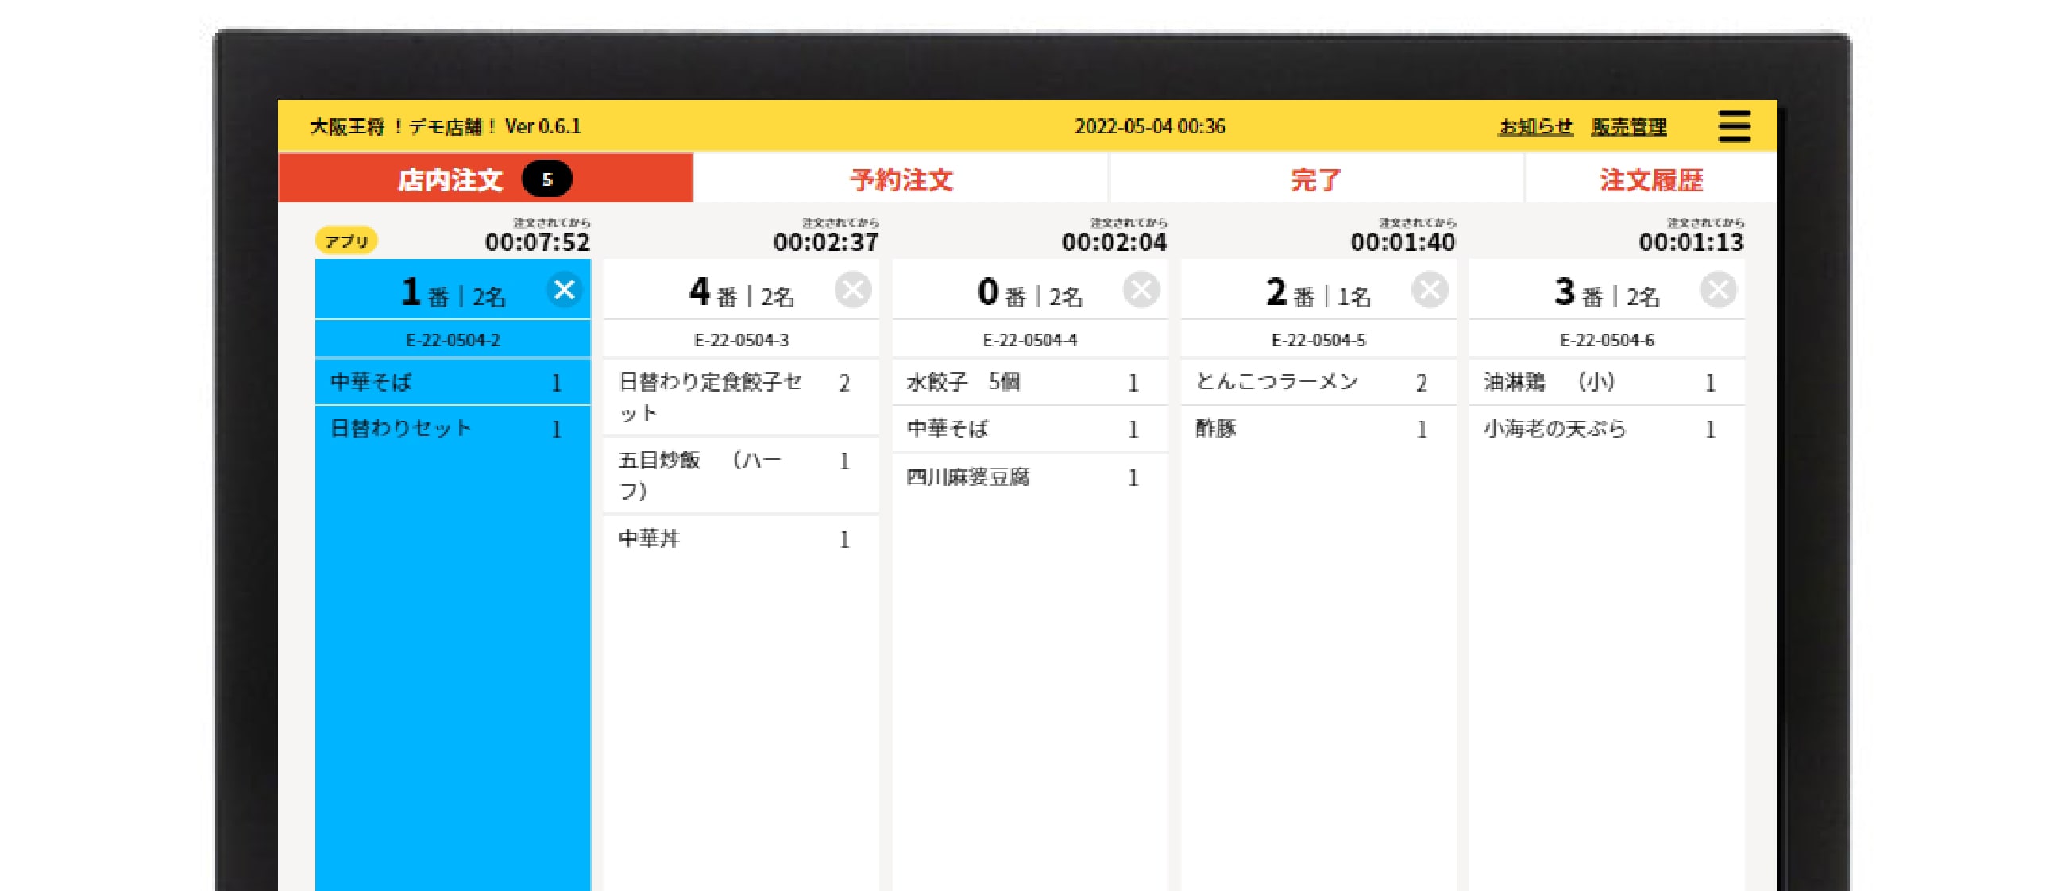Click the アプリ badge on first order

click(x=346, y=241)
